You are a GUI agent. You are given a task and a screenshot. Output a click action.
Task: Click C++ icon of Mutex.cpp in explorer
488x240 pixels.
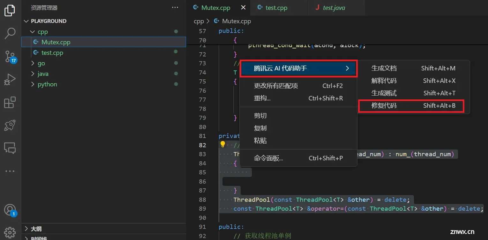point(36,42)
